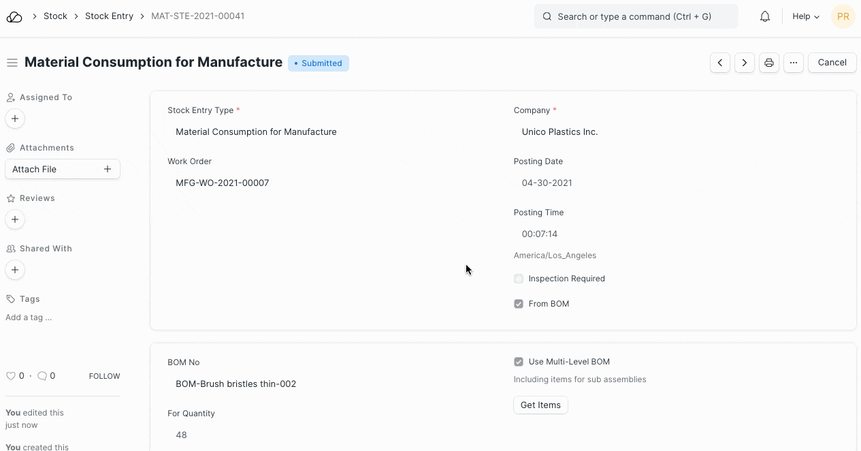Print this stock entry
Screen dimensions: 861x451
(769, 63)
